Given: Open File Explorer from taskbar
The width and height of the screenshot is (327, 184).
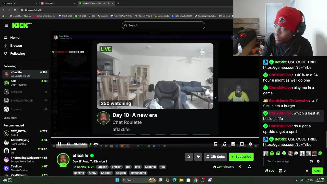Looking at the screenshot, I should pos(181,180).
